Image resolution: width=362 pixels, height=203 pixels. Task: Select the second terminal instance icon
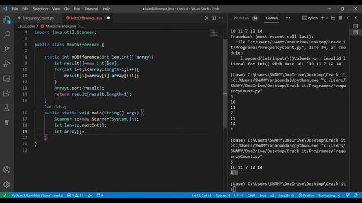(356, 33)
